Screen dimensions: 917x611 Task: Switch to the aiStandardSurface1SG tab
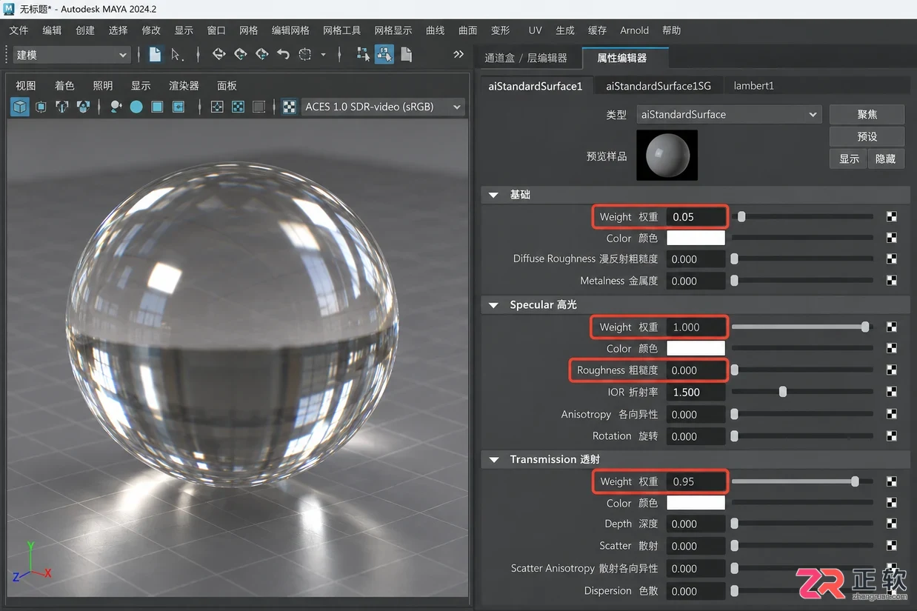(658, 86)
